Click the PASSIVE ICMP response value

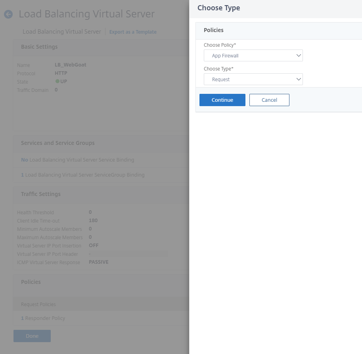click(99, 262)
